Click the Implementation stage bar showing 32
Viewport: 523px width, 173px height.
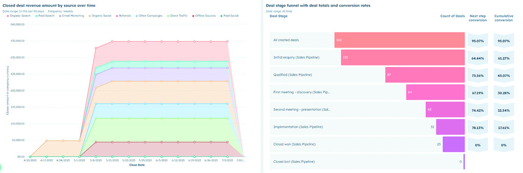(450, 127)
